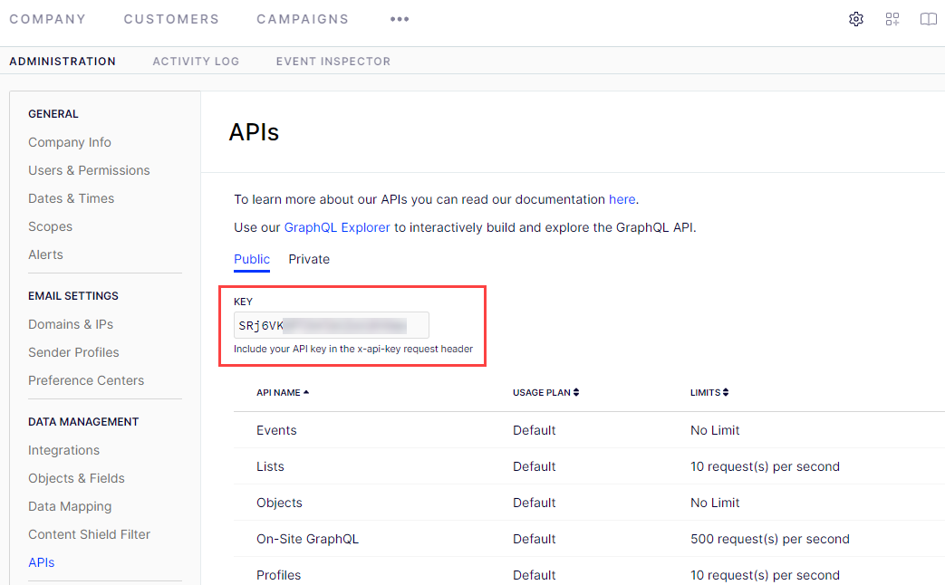
Task: Switch to the Private tab
Action: click(x=309, y=259)
